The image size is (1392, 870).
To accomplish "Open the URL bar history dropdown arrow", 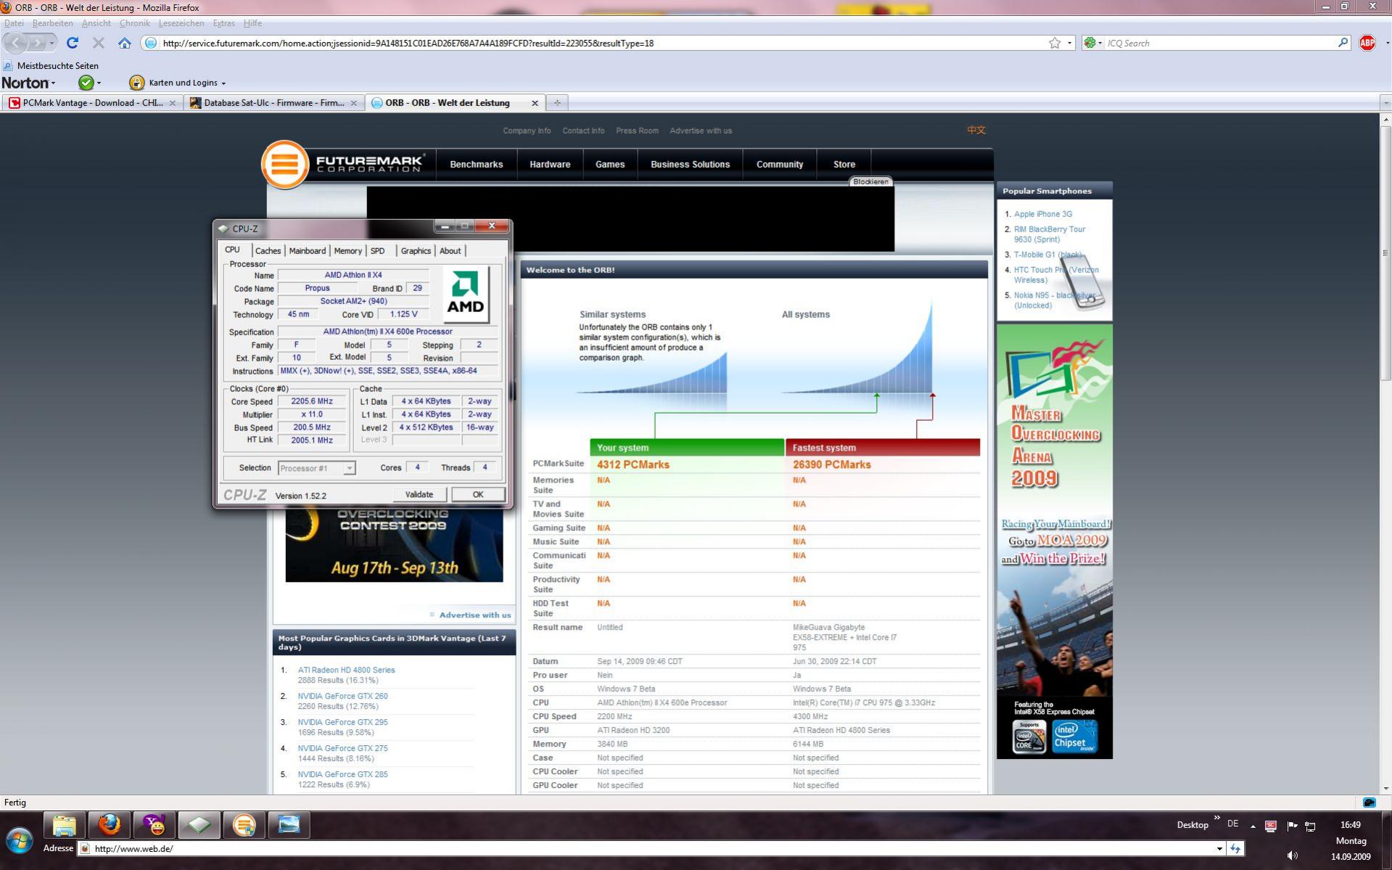I will point(1069,43).
